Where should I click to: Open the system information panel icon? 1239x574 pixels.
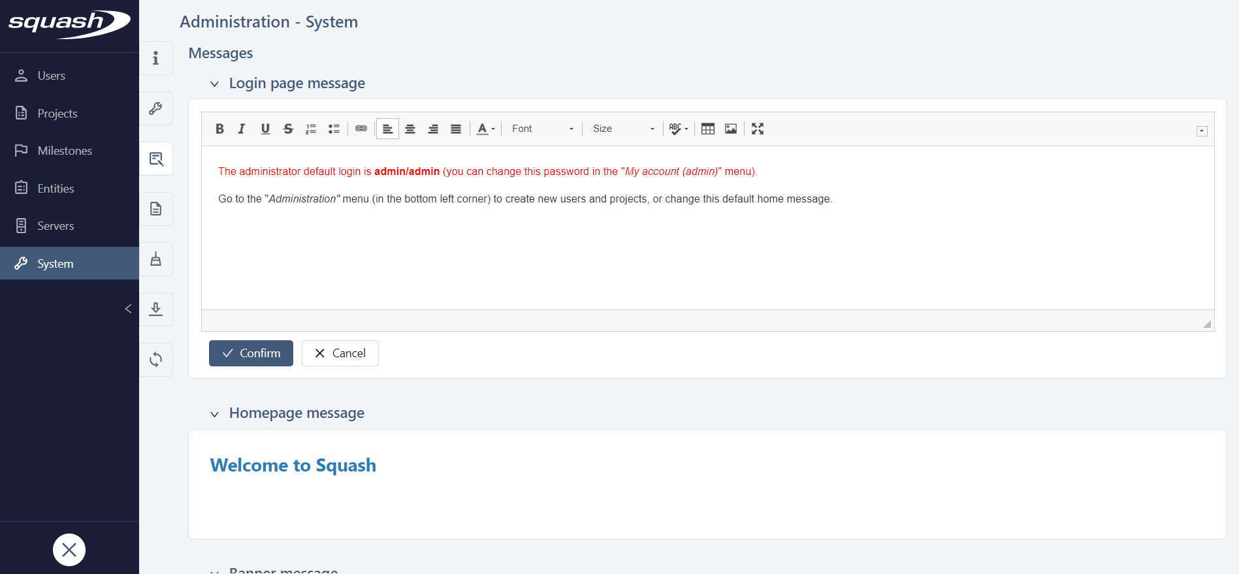pos(155,58)
